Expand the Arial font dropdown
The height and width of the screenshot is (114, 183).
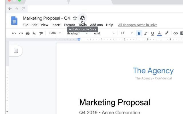click(104, 33)
